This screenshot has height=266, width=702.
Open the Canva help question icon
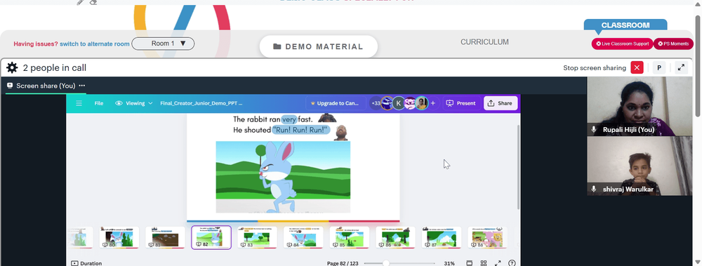pyautogui.click(x=512, y=263)
